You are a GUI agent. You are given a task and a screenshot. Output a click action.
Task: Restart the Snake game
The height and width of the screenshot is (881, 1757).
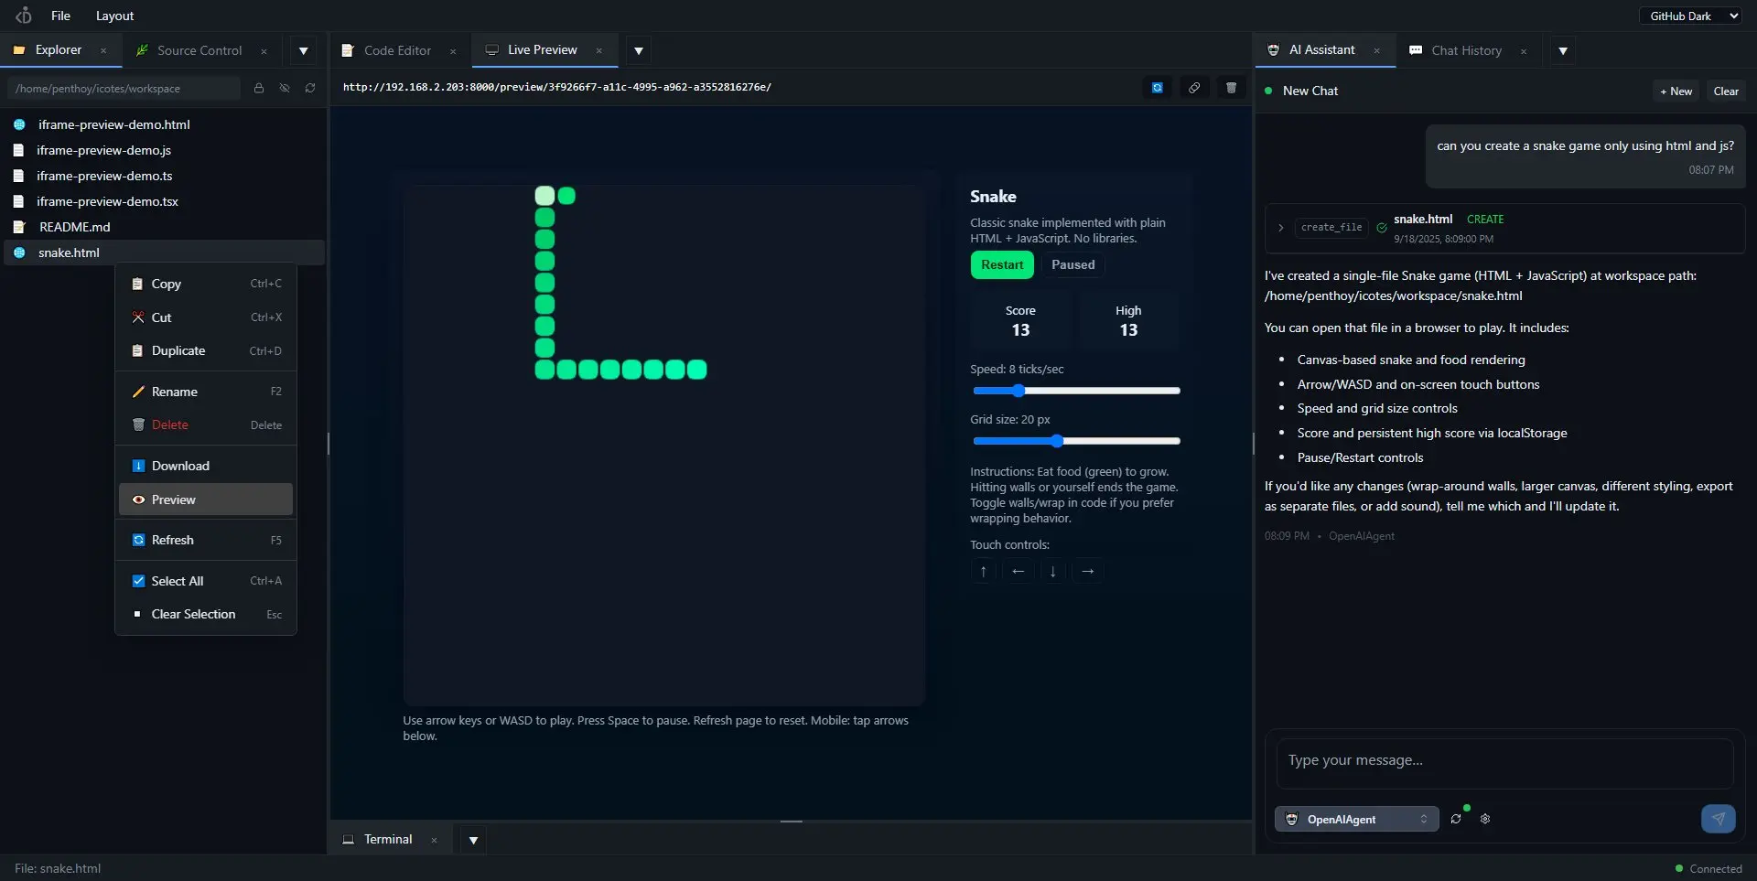(x=1002, y=264)
